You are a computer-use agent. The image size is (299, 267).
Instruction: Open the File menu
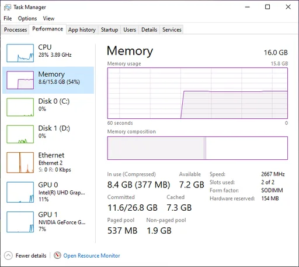8,19
